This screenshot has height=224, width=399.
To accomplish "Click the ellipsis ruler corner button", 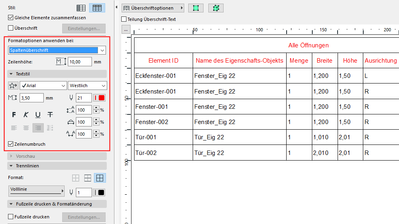I will coord(126,30).
